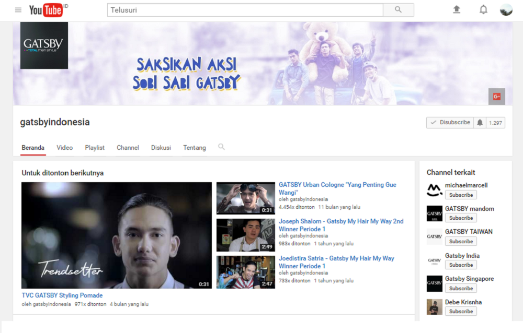
Task: Open the TVC GATSBY Styling Pomade title link
Action: [x=62, y=295]
